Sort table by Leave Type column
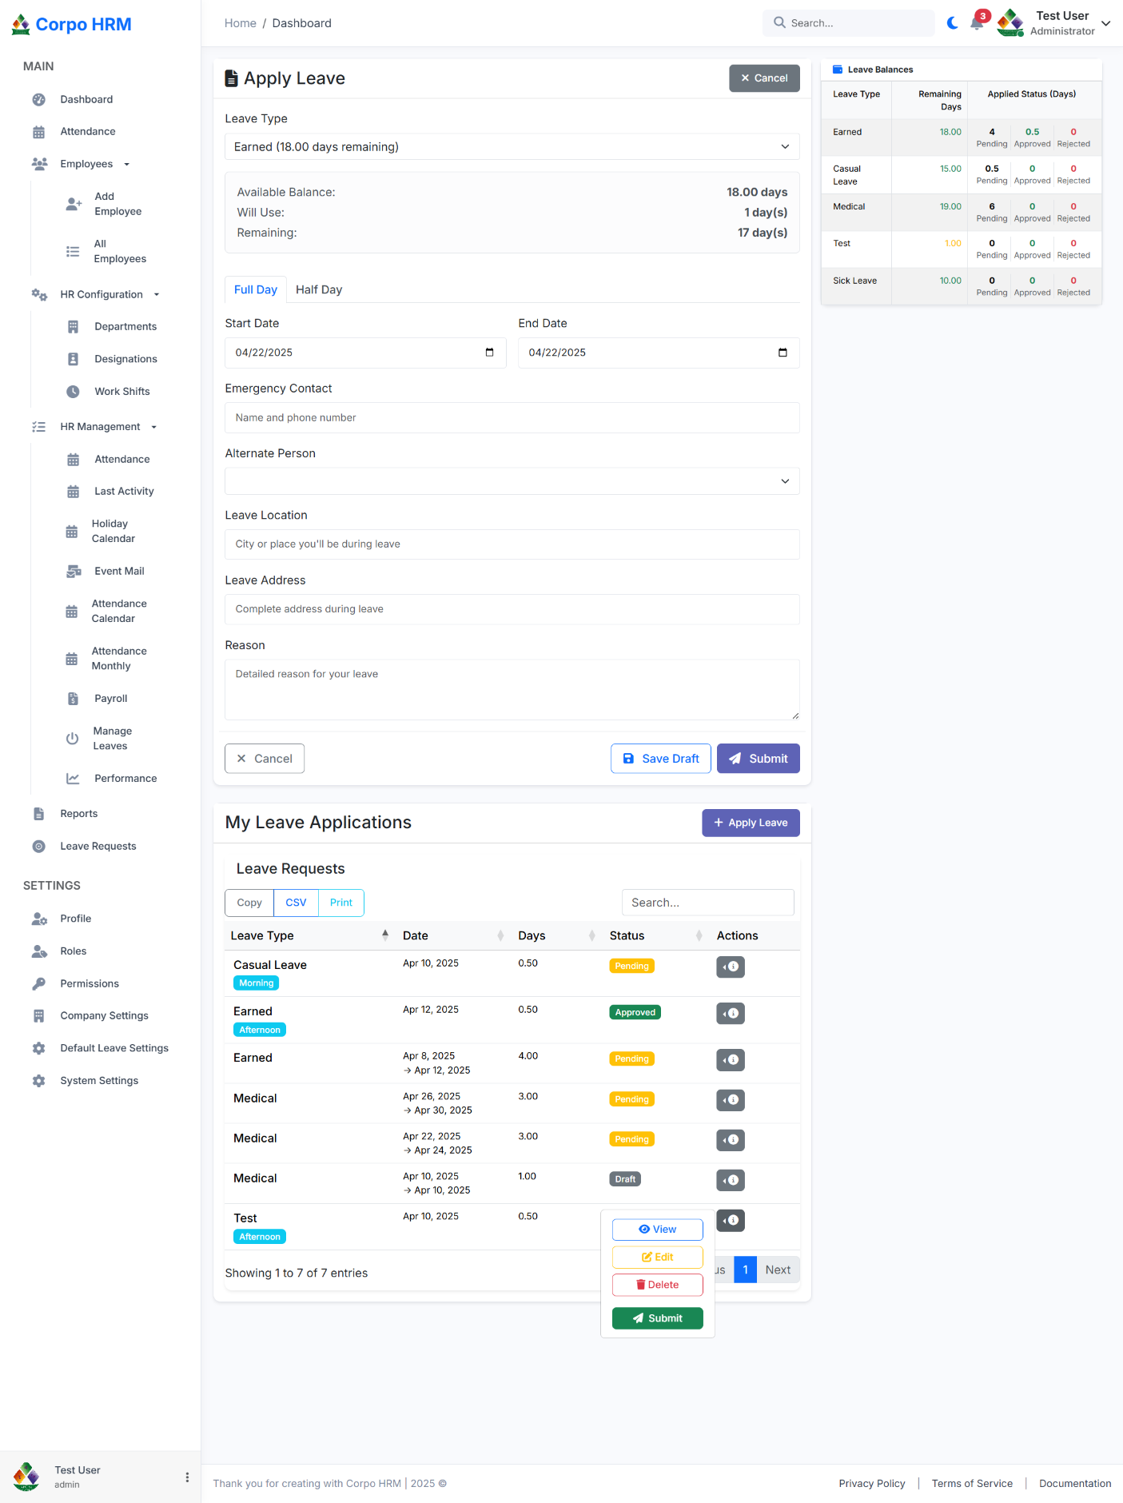 [384, 935]
